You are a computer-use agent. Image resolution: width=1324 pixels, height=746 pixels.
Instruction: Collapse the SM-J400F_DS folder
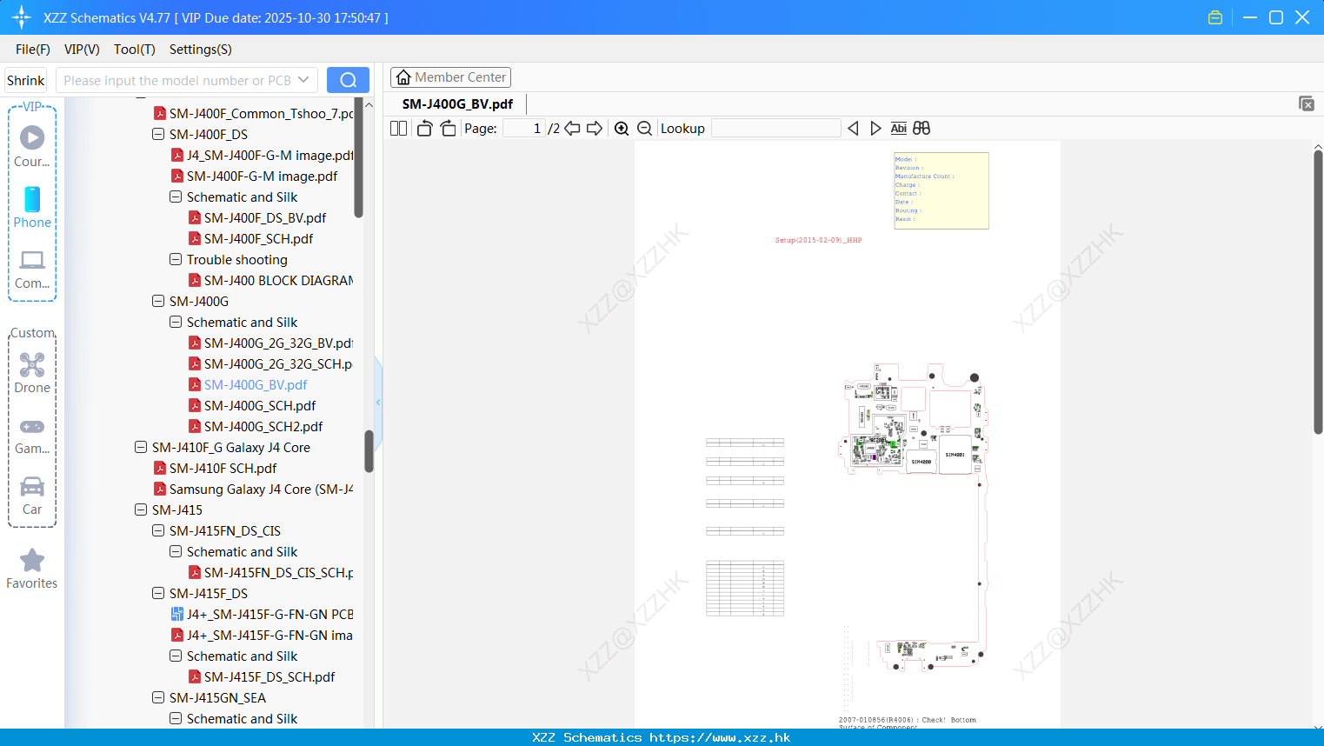point(158,134)
